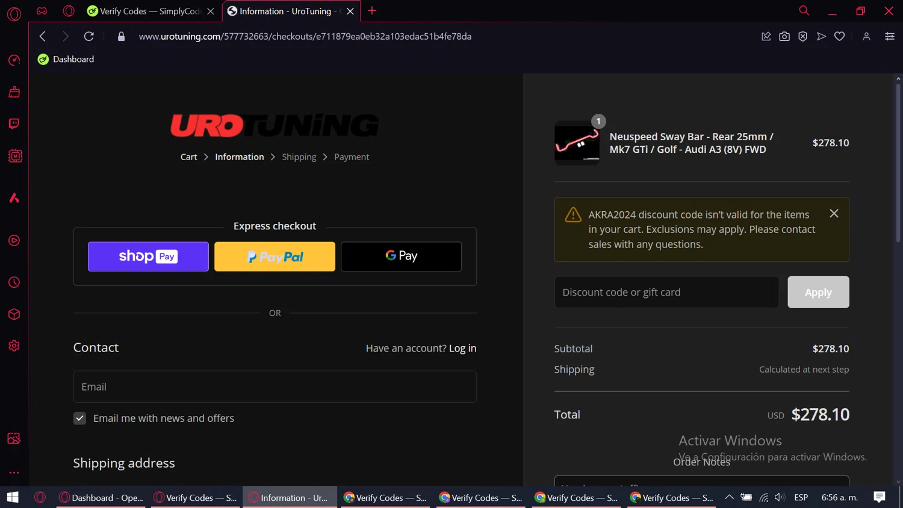Dismiss the AKRA2024 invalid code warning
The image size is (903, 508).
pyautogui.click(x=834, y=214)
